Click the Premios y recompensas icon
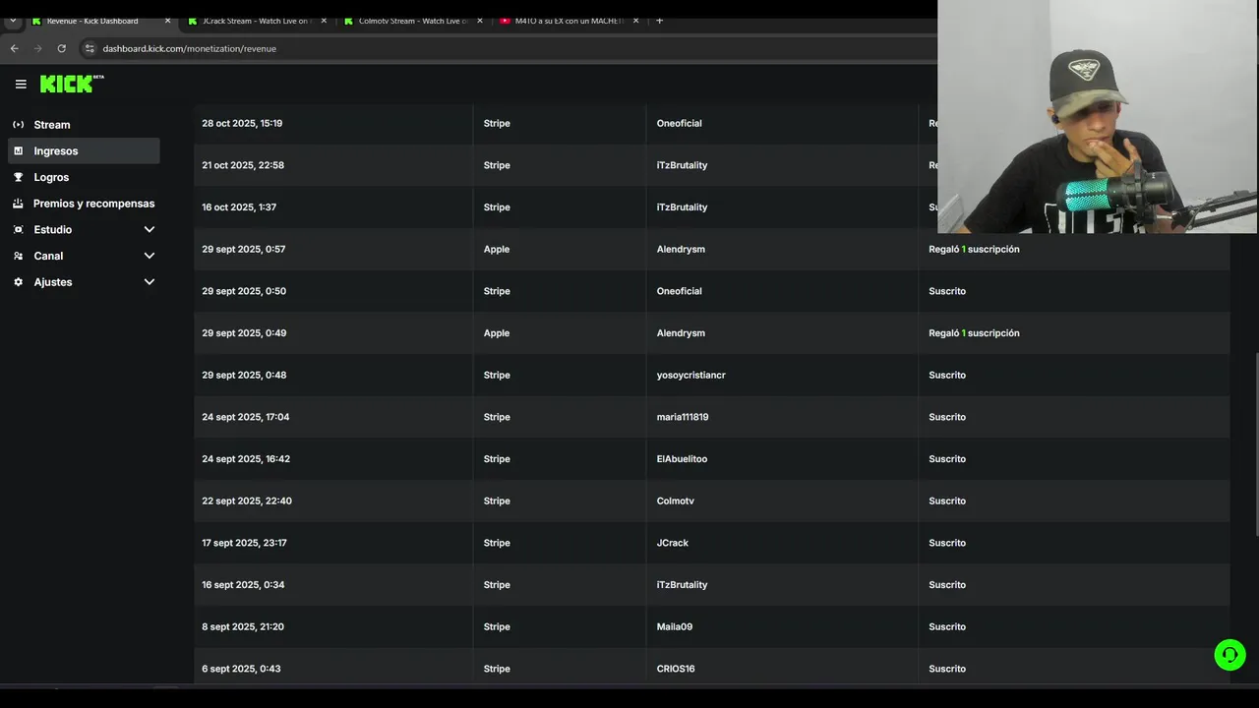This screenshot has height=708, width=1259. coord(18,204)
